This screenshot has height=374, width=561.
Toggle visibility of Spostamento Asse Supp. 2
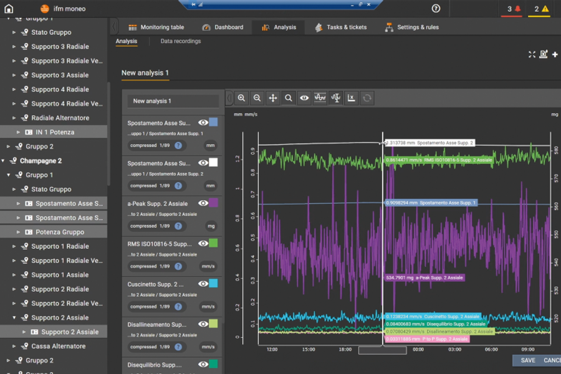click(x=203, y=163)
